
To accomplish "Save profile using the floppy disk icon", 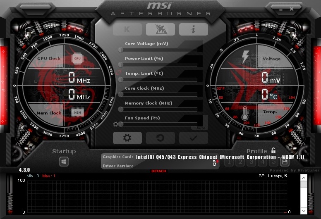I will [285, 162].
